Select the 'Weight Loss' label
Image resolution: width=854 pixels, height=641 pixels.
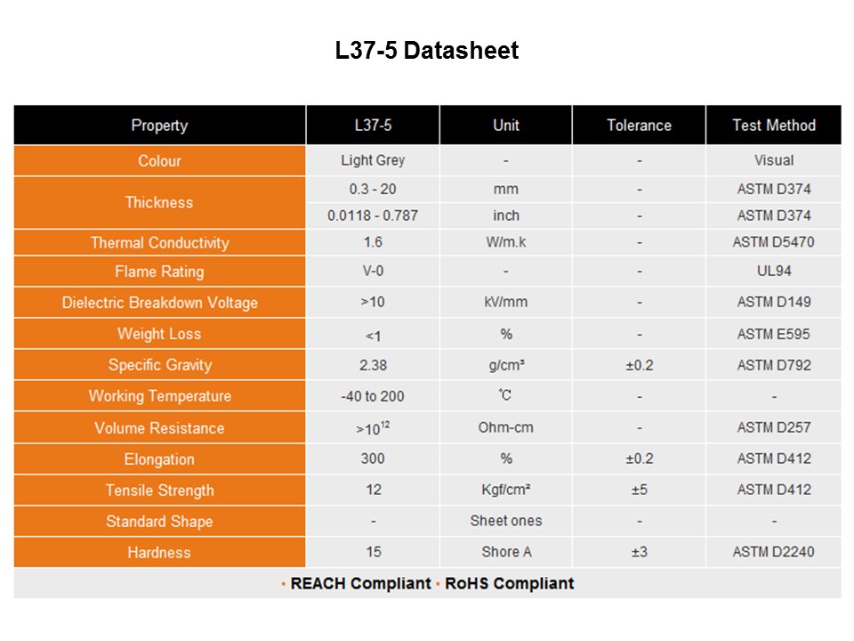tap(159, 334)
